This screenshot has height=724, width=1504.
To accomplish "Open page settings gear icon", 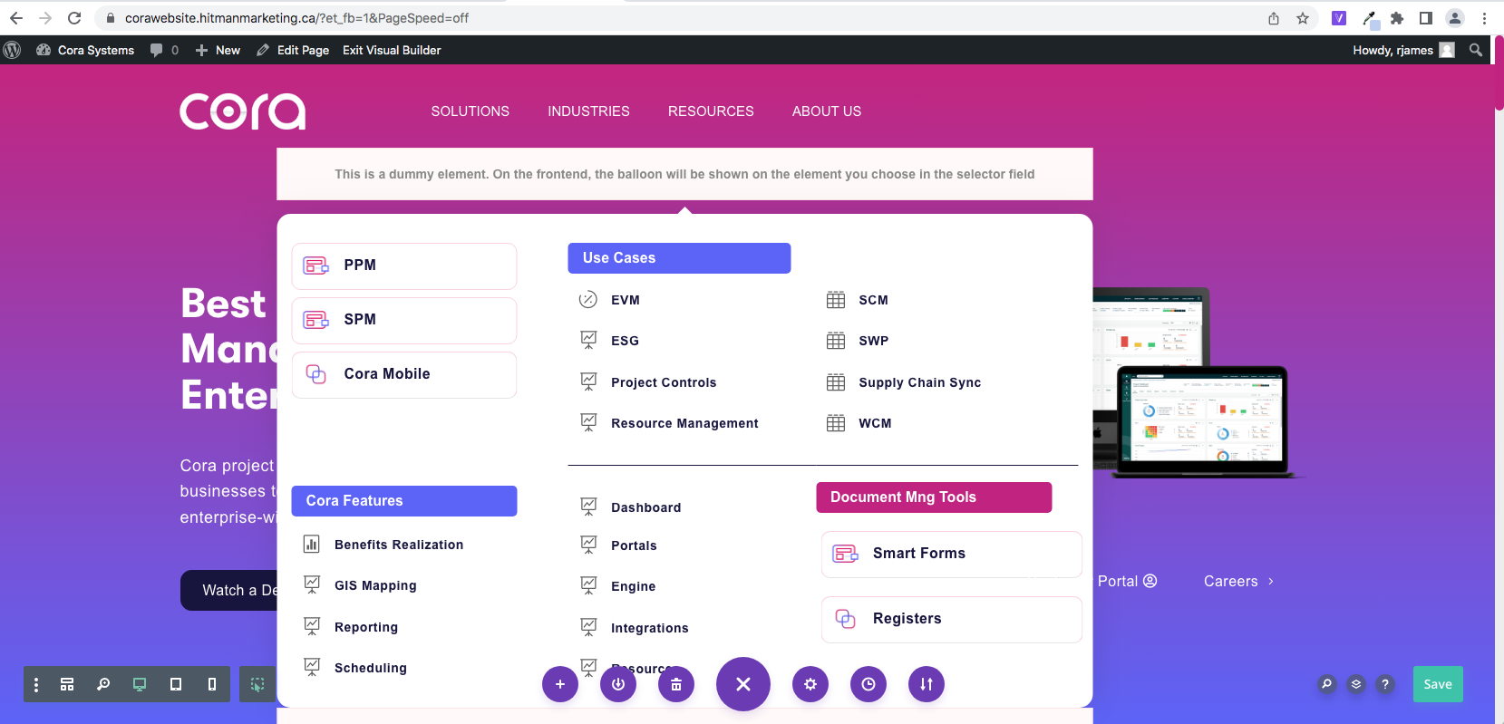I will [x=810, y=684].
